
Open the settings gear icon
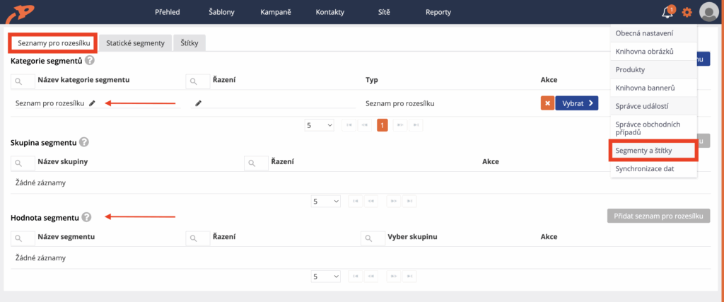[687, 12]
